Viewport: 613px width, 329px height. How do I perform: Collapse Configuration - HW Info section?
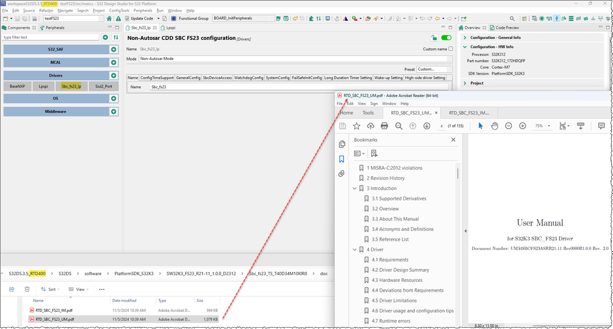[x=465, y=47]
